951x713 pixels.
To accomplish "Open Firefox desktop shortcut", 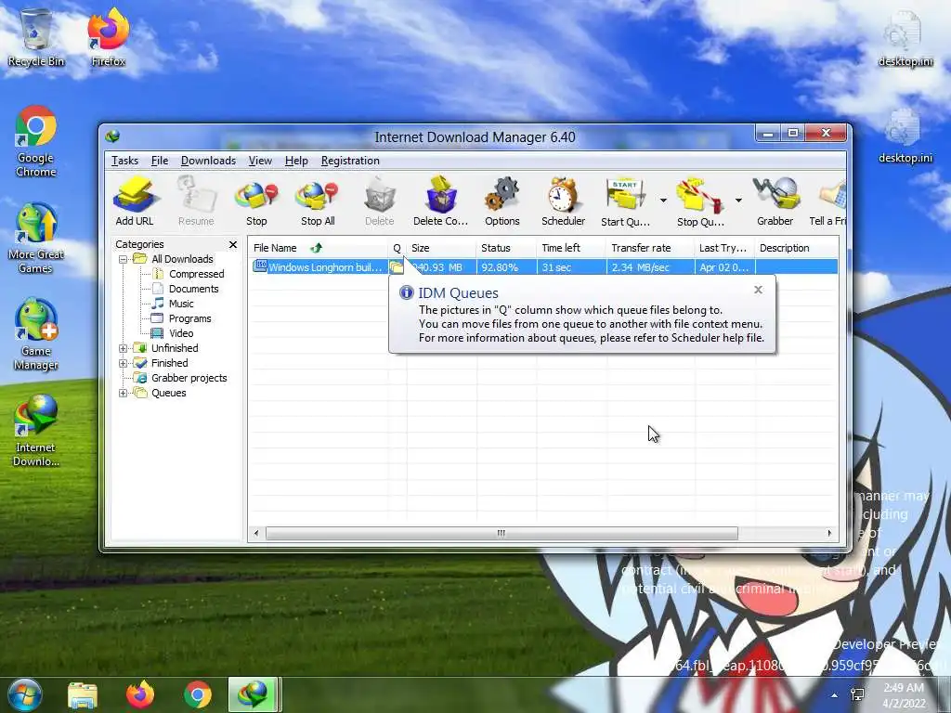I will click(109, 37).
